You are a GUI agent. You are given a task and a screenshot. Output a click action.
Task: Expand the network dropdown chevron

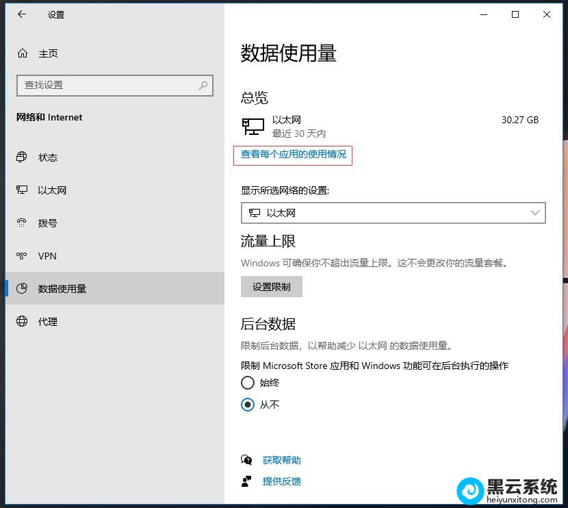click(535, 213)
